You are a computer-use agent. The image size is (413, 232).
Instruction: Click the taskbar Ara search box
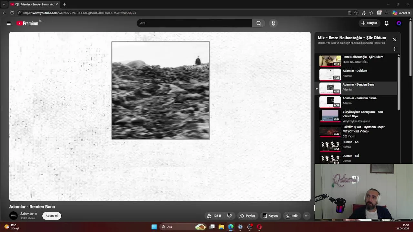[183, 227]
